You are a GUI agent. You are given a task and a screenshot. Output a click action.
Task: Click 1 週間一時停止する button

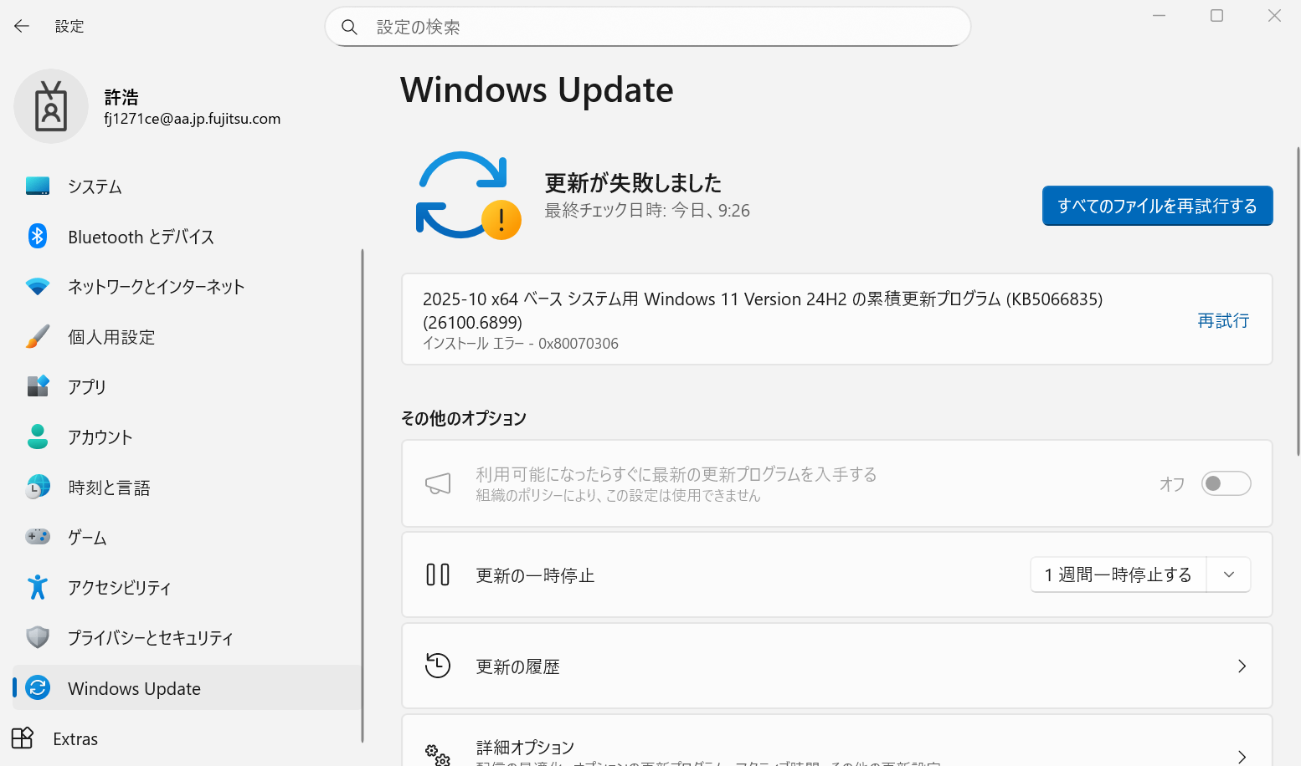click(x=1118, y=574)
